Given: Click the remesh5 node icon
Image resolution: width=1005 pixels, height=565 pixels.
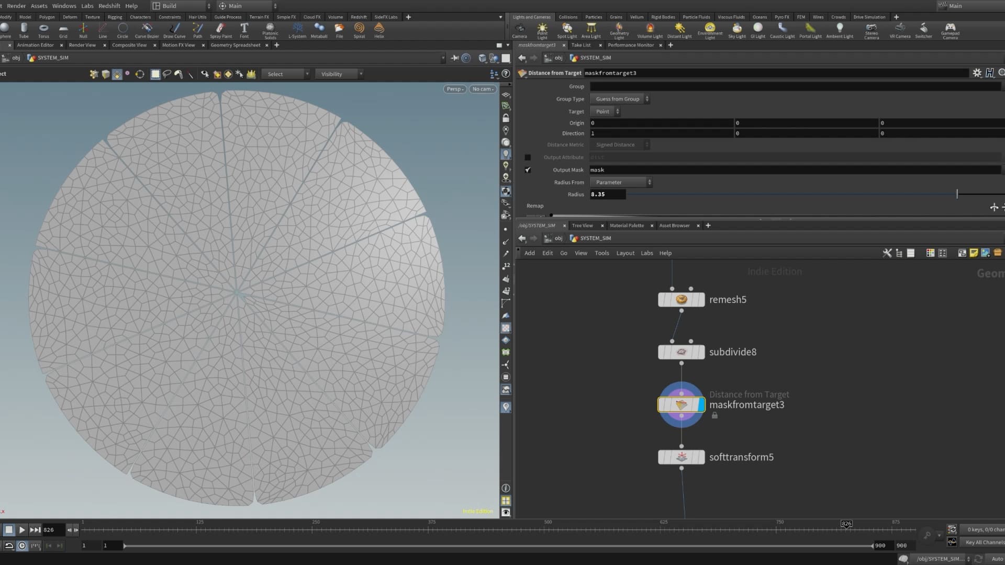Looking at the screenshot, I should pos(681,300).
